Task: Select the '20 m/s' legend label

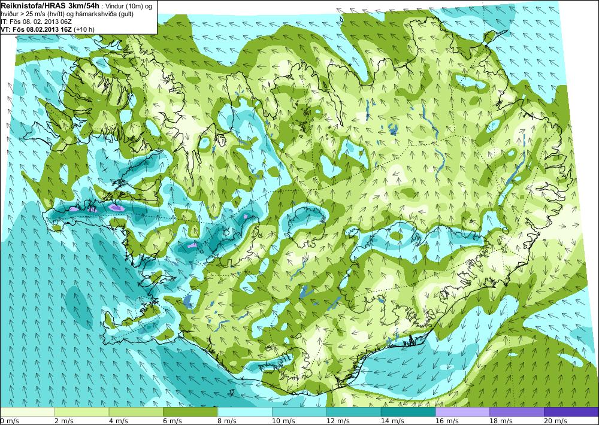Action: [555, 421]
